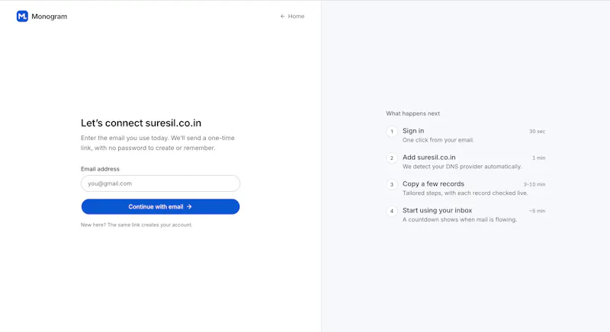Click 'Let's connect suresil.co.in' heading
Screen dimensions: 610x332
coord(141,123)
